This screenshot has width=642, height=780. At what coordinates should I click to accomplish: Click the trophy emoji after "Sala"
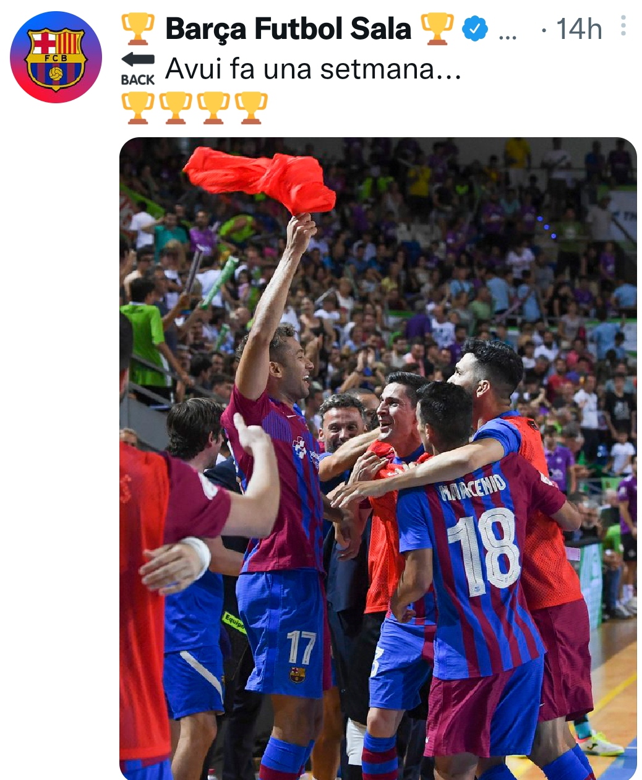(437, 29)
